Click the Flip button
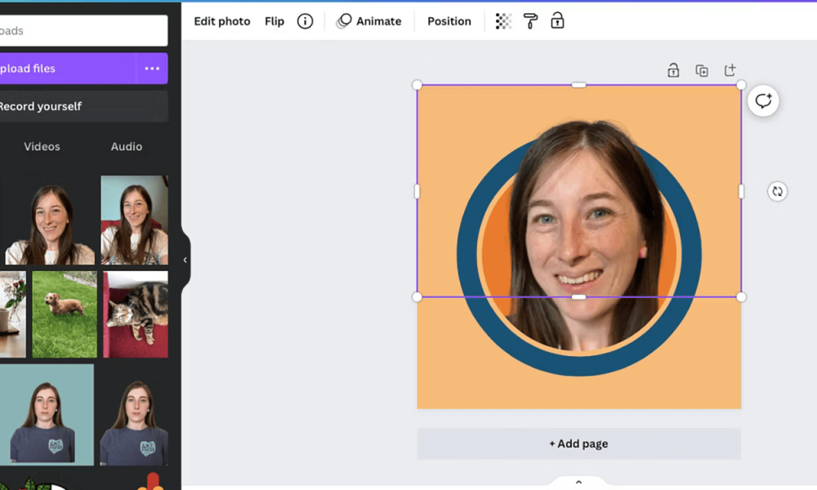The width and height of the screenshot is (817, 490). (x=274, y=21)
